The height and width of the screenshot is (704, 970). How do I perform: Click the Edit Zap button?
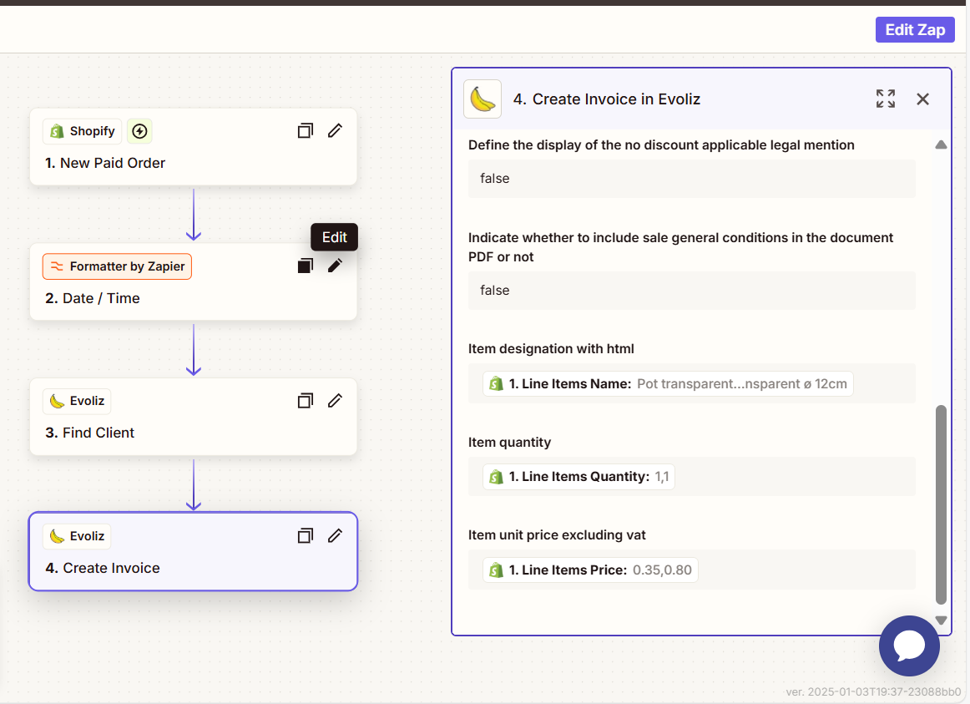(915, 30)
